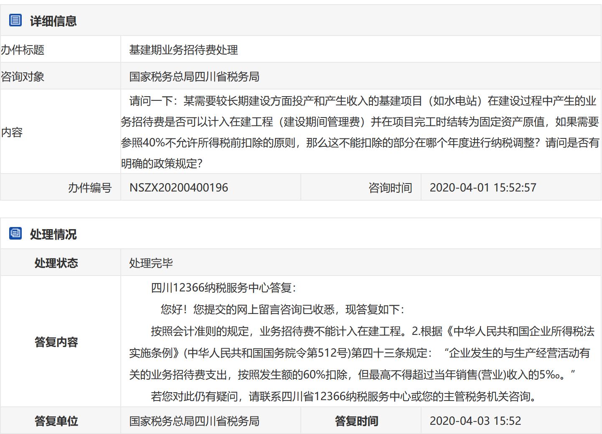
Task: Click the 答复单位 label
Action: 56,421
